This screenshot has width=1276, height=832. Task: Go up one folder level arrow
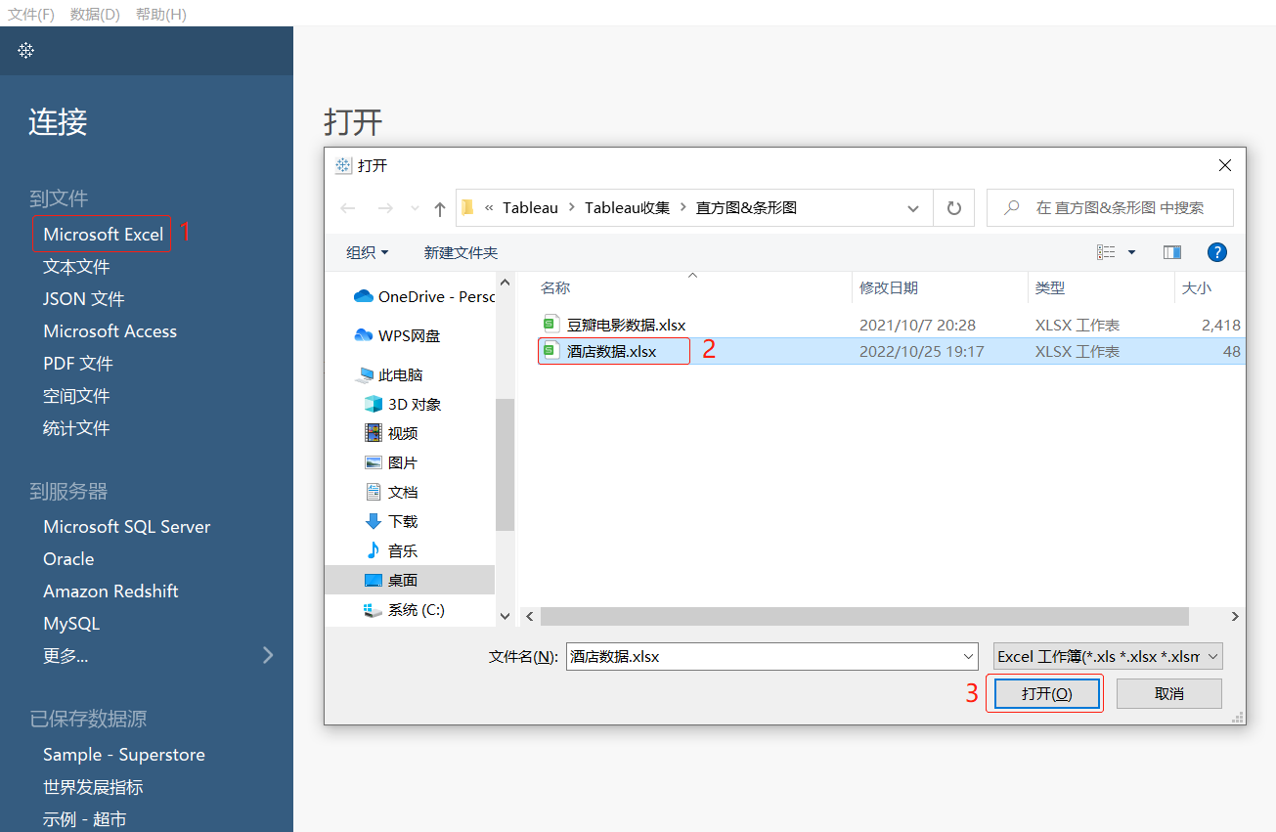[440, 208]
